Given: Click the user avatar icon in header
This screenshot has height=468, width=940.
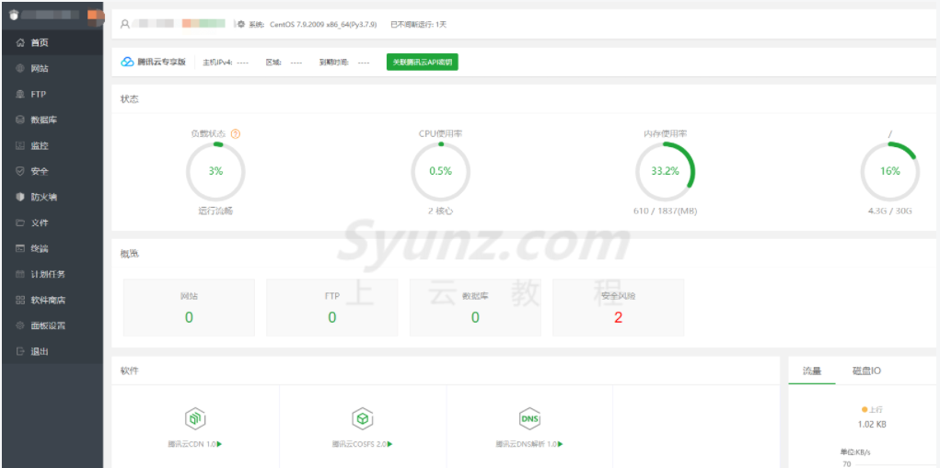Looking at the screenshot, I should point(124,24).
